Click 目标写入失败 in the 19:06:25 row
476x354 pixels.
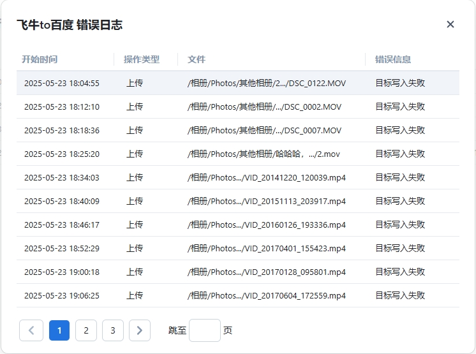point(400,296)
